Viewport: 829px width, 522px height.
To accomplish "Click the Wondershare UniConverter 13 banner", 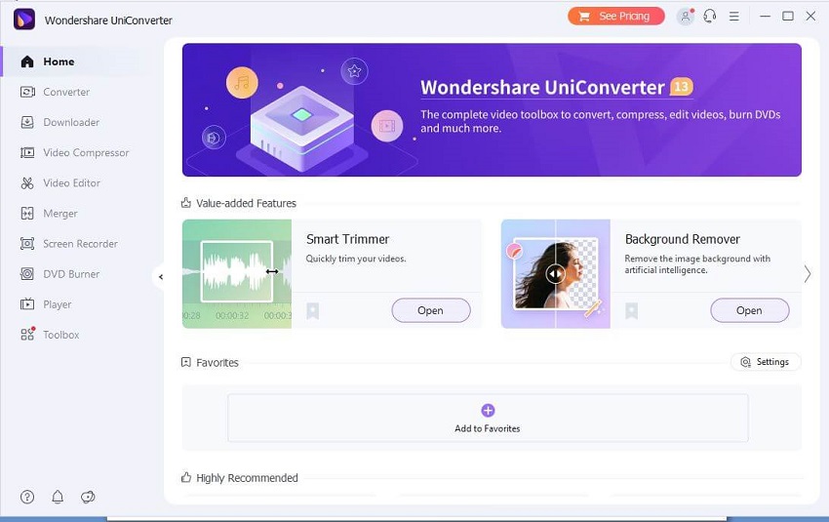I will [x=492, y=110].
